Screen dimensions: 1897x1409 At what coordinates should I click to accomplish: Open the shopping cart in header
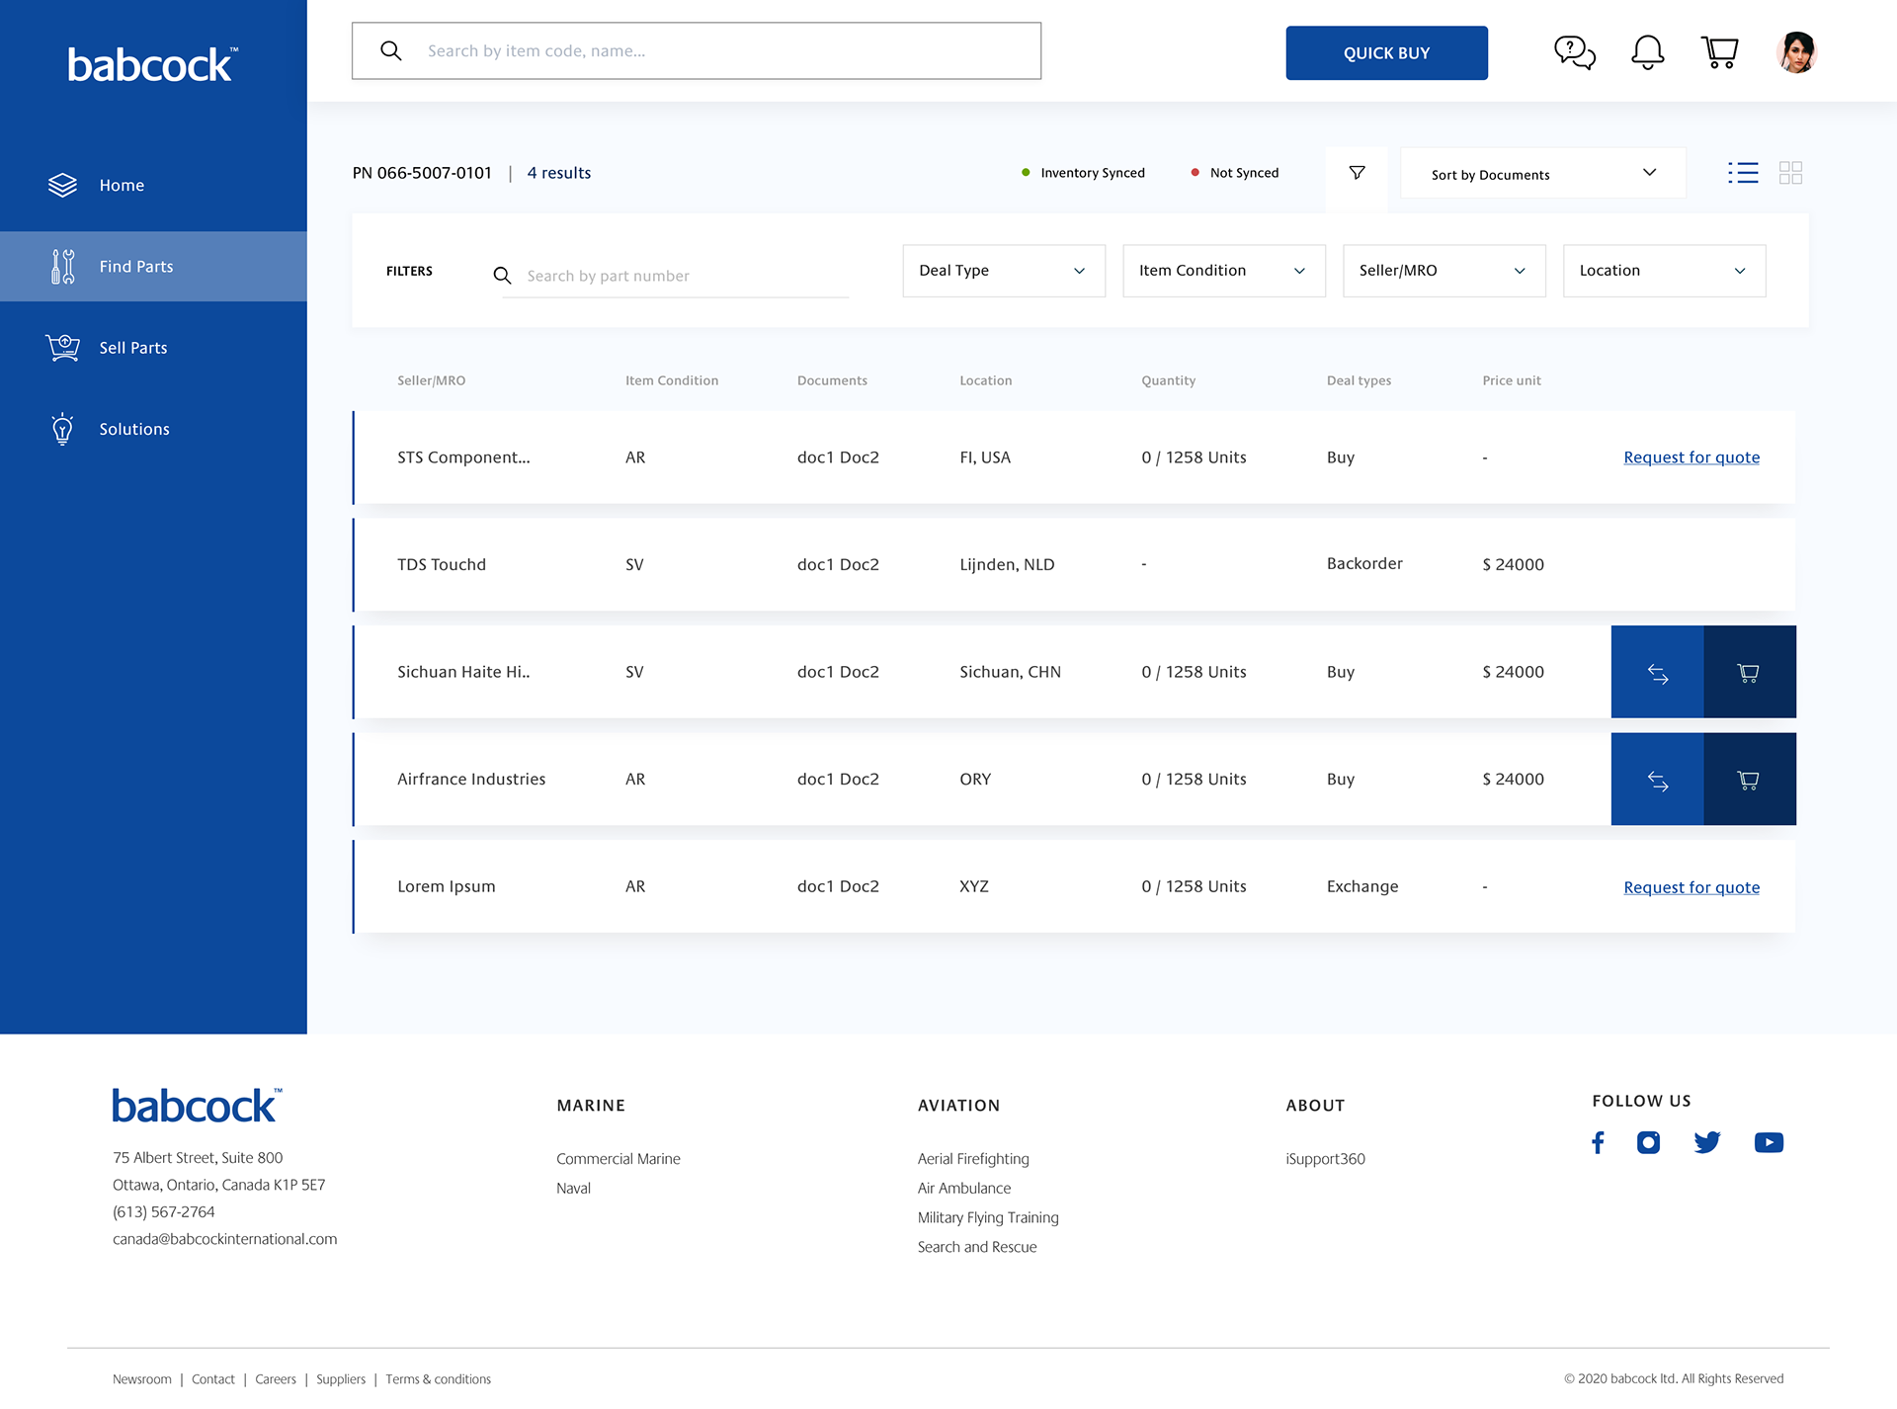(x=1719, y=52)
